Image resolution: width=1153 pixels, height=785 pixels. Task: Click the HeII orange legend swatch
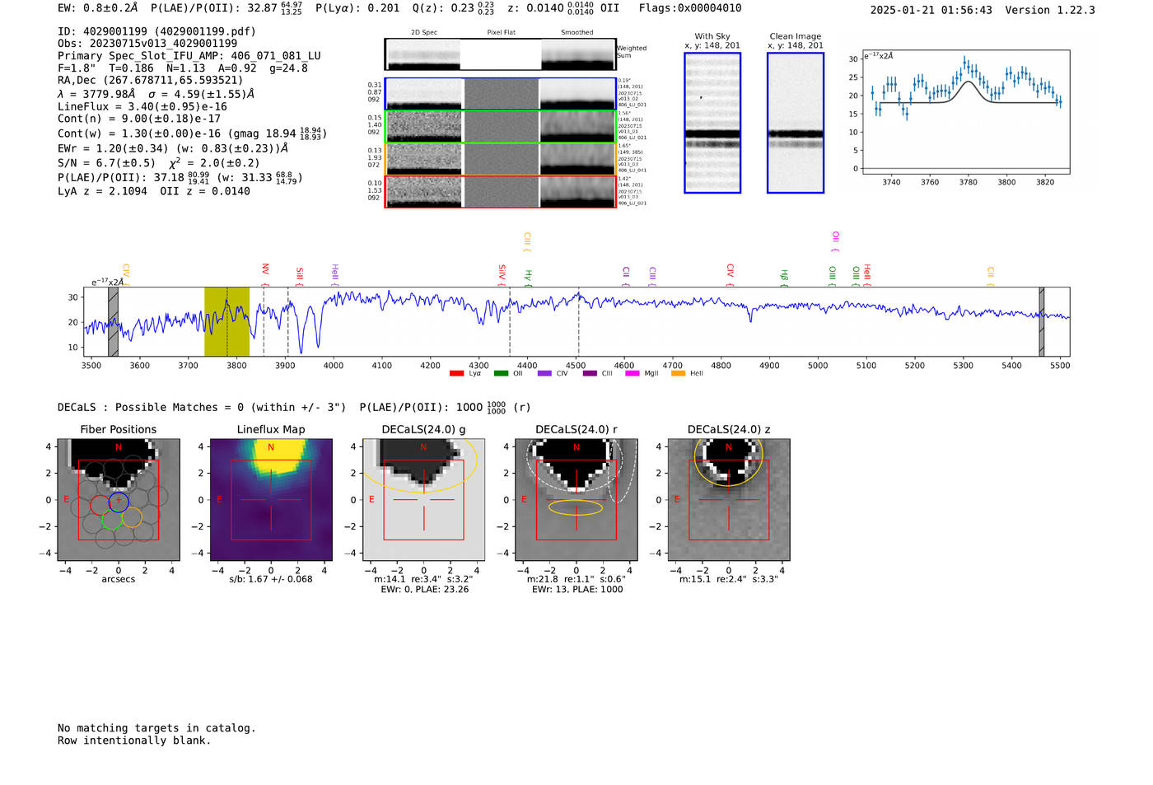[679, 373]
